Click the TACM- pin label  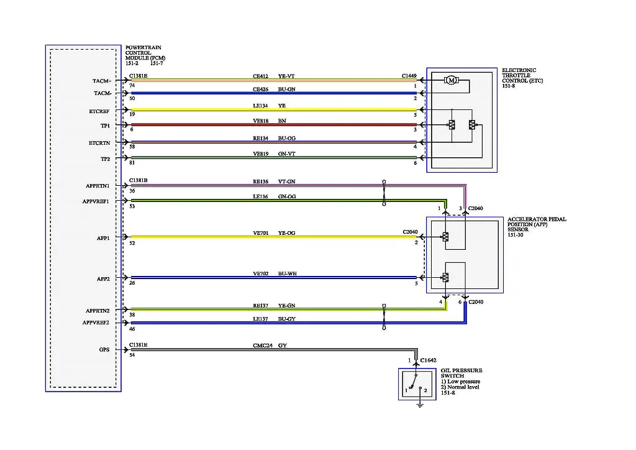102,93
